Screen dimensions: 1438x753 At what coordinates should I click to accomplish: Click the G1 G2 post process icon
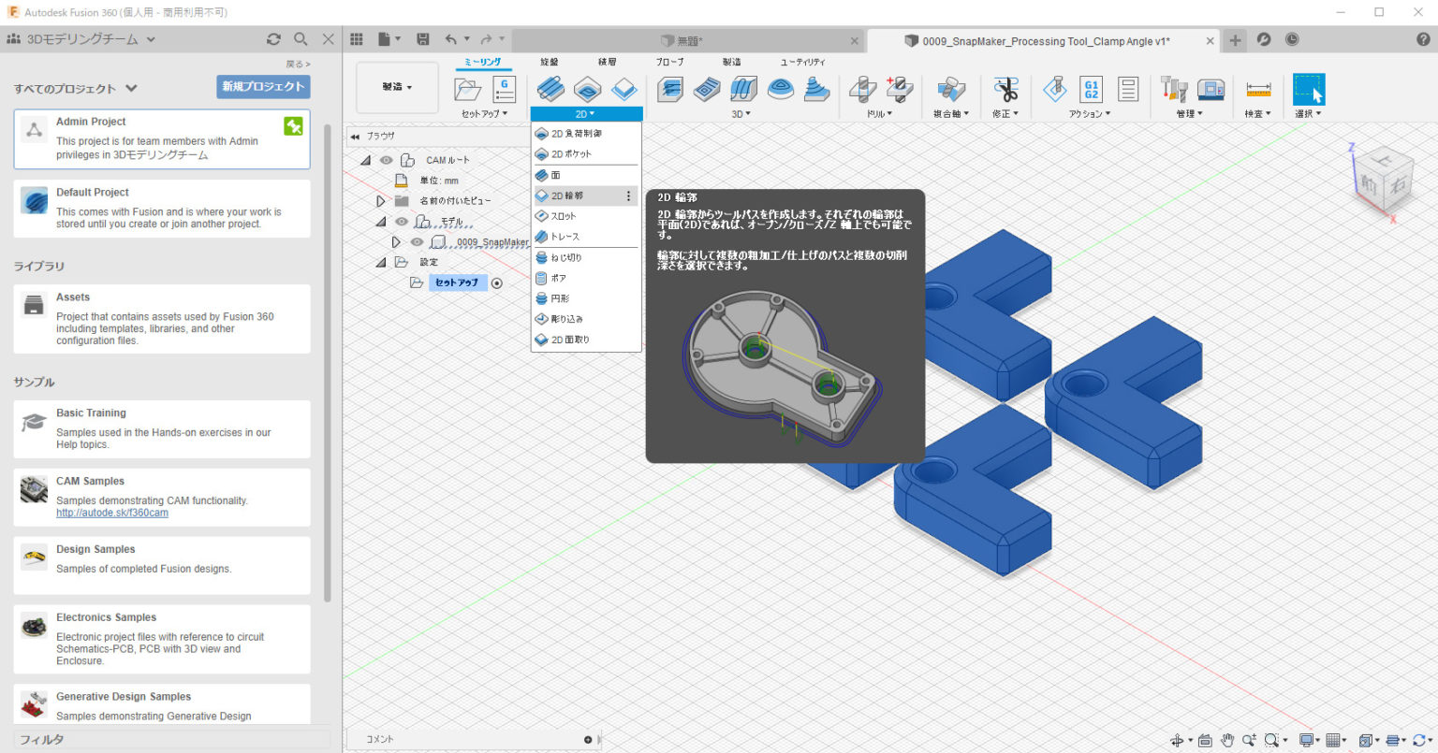click(1093, 89)
